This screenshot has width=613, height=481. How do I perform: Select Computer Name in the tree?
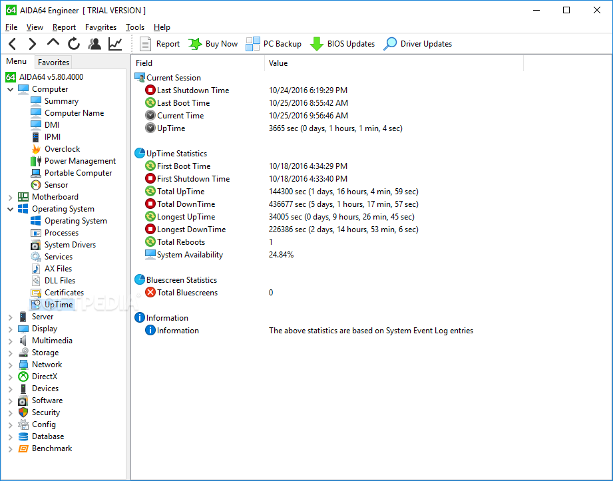(x=67, y=113)
